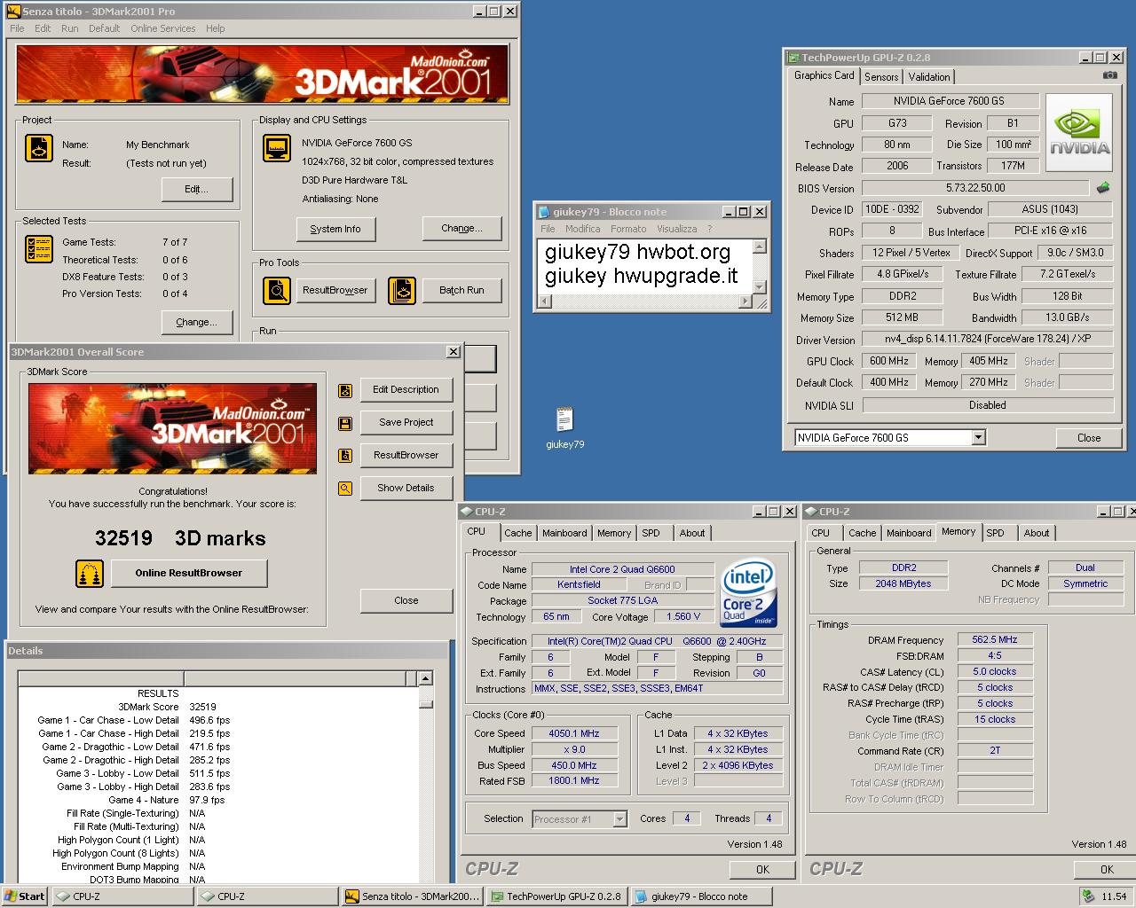The width and height of the screenshot is (1136, 908).
Task: Open the Formato menu in Blocco note
Action: pyautogui.click(x=628, y=229)
